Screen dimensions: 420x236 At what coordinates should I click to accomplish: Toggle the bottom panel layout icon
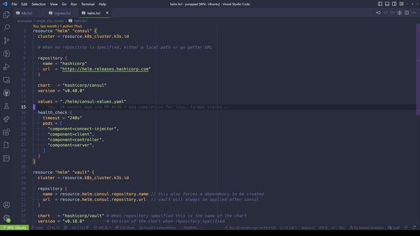point(387,4)
